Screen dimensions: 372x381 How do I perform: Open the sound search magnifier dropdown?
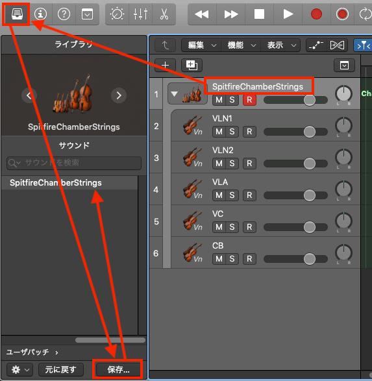(x=14, y=163)
